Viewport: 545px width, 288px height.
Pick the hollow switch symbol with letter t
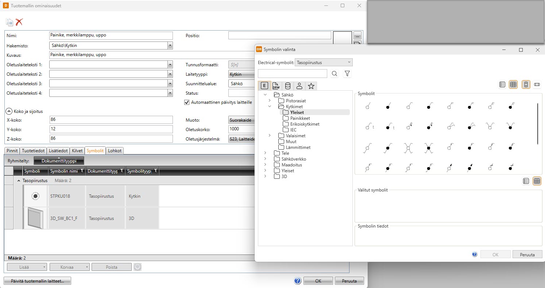[x=369, y=127]
